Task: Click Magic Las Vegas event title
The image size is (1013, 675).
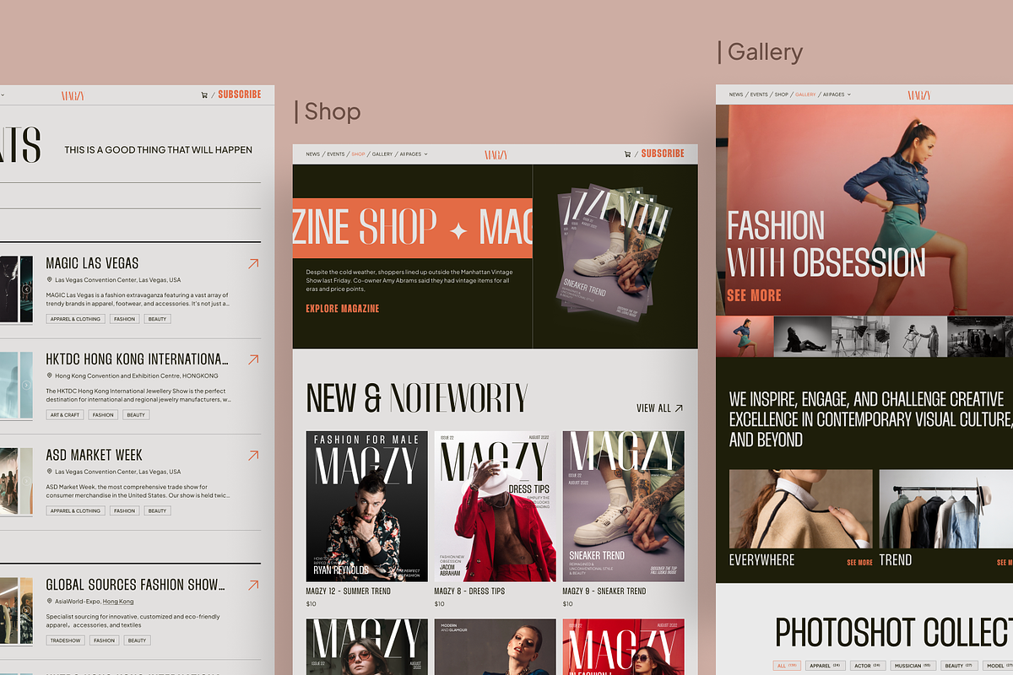Action: (92, 263)
